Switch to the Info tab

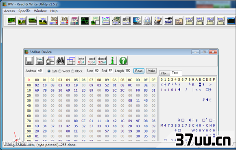163,73
